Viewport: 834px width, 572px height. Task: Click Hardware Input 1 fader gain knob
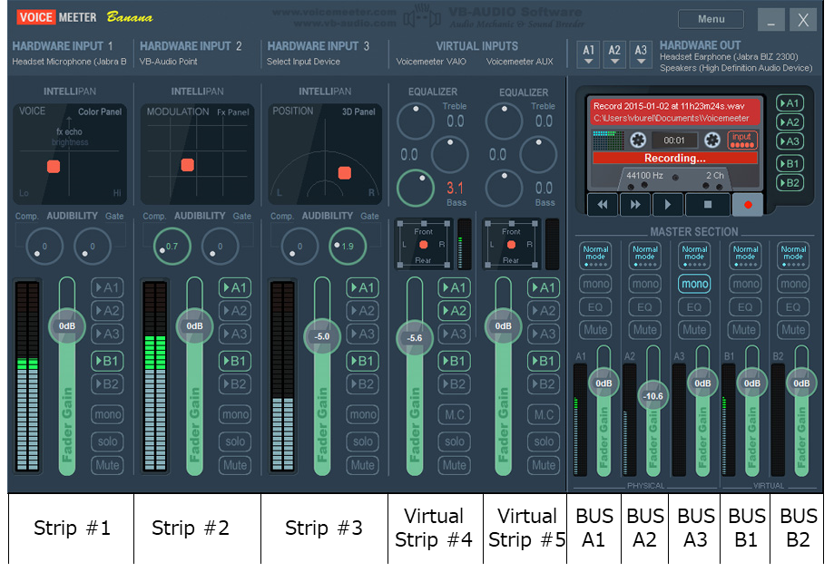67,325
